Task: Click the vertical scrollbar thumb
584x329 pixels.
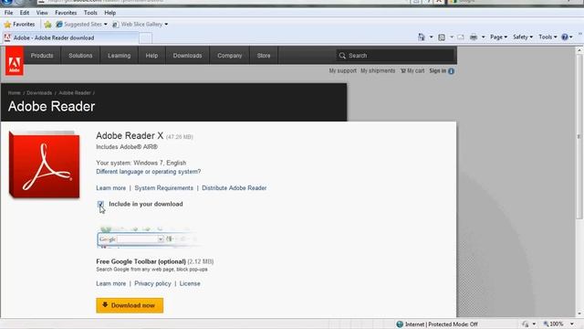Action: (x=579, y=136)
